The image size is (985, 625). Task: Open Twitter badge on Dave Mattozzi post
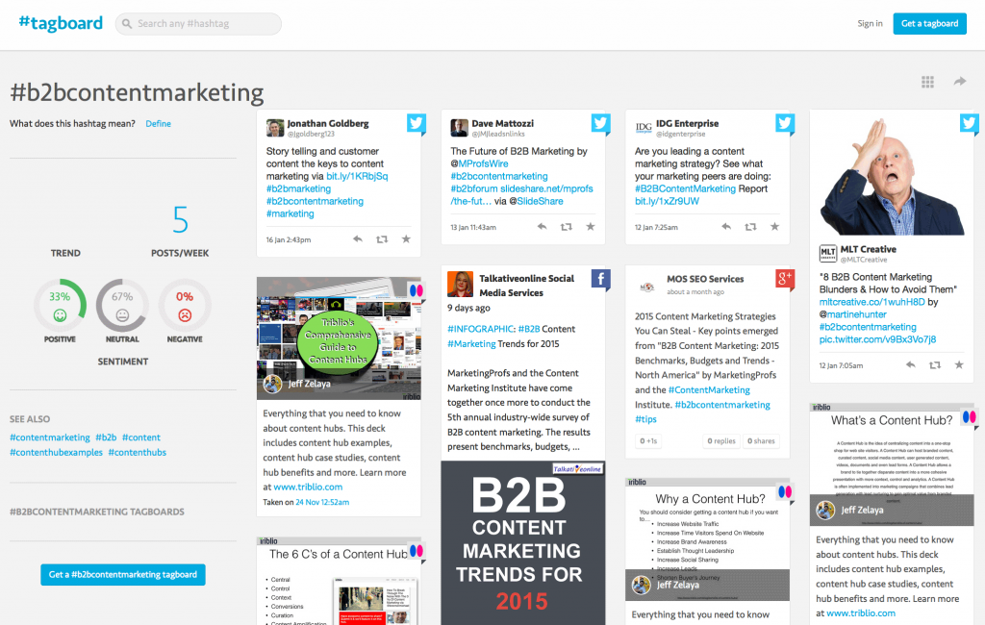[x=600, y=124]
